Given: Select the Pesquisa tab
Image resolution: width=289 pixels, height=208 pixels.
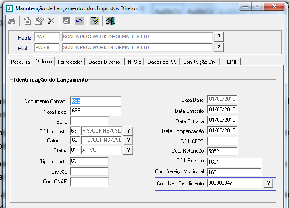Looking at the screenshot, I should tap(20, 62).
